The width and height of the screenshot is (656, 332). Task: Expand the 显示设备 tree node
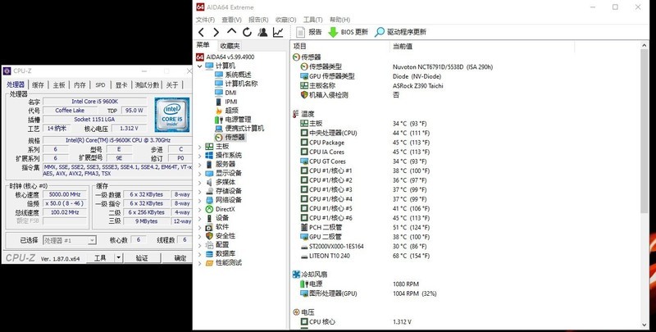tap(199, 173)
